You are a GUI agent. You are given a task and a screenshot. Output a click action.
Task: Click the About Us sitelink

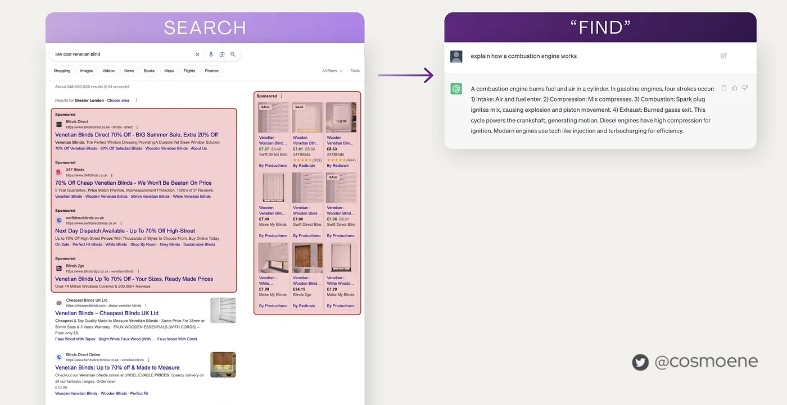pos(199,148)
